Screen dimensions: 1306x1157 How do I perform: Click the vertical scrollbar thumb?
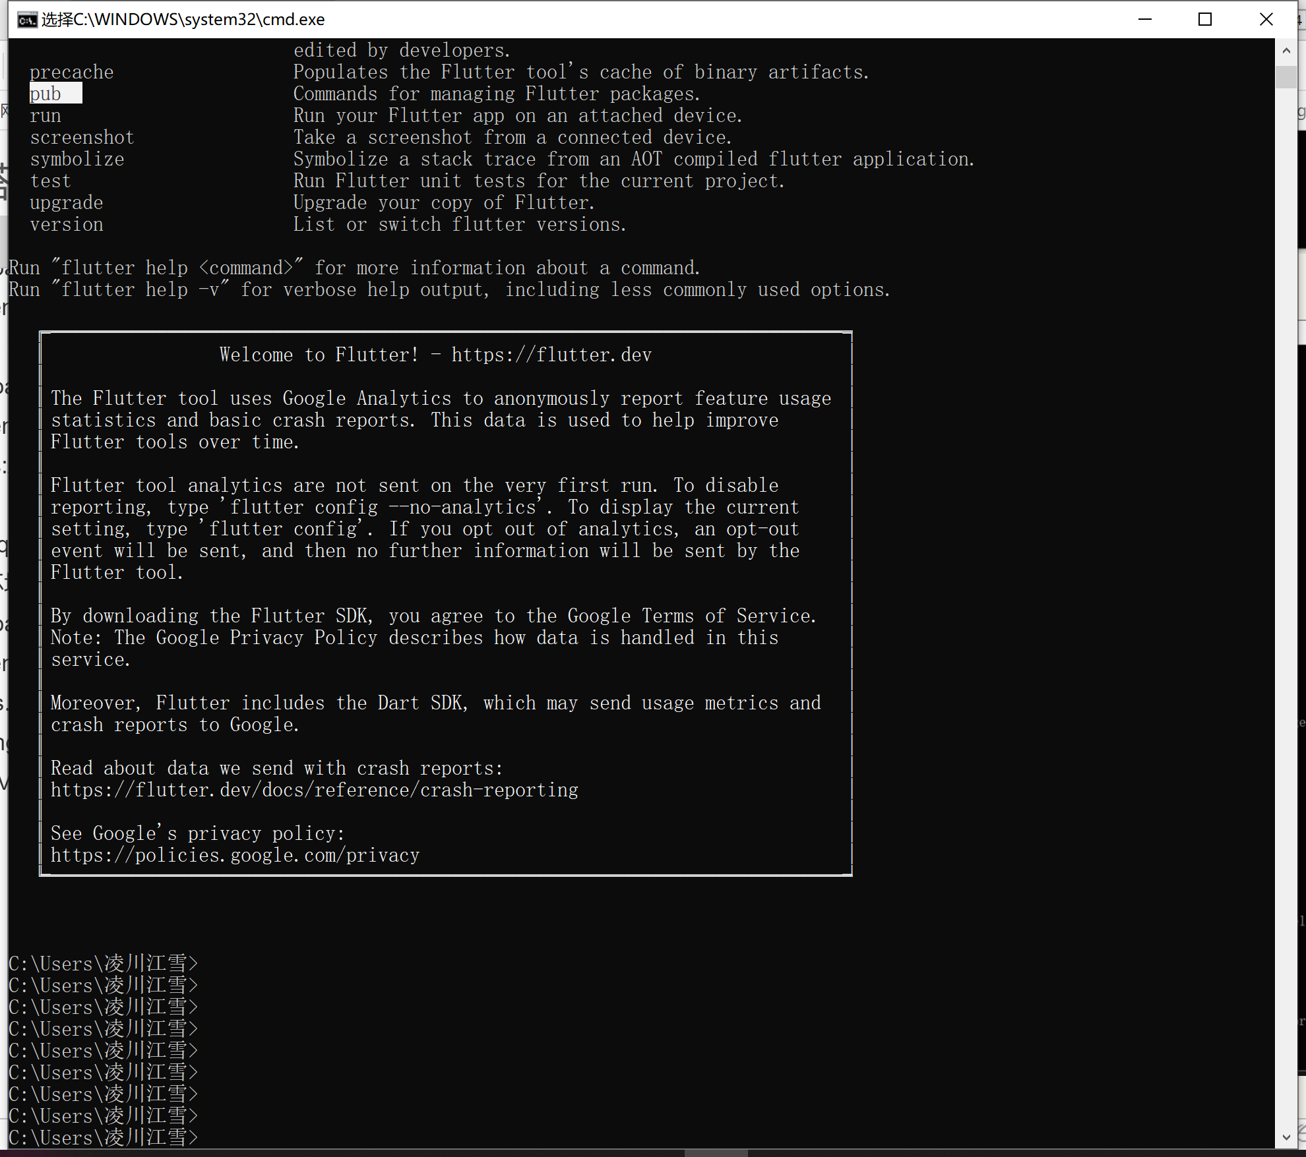(1286, 77)
